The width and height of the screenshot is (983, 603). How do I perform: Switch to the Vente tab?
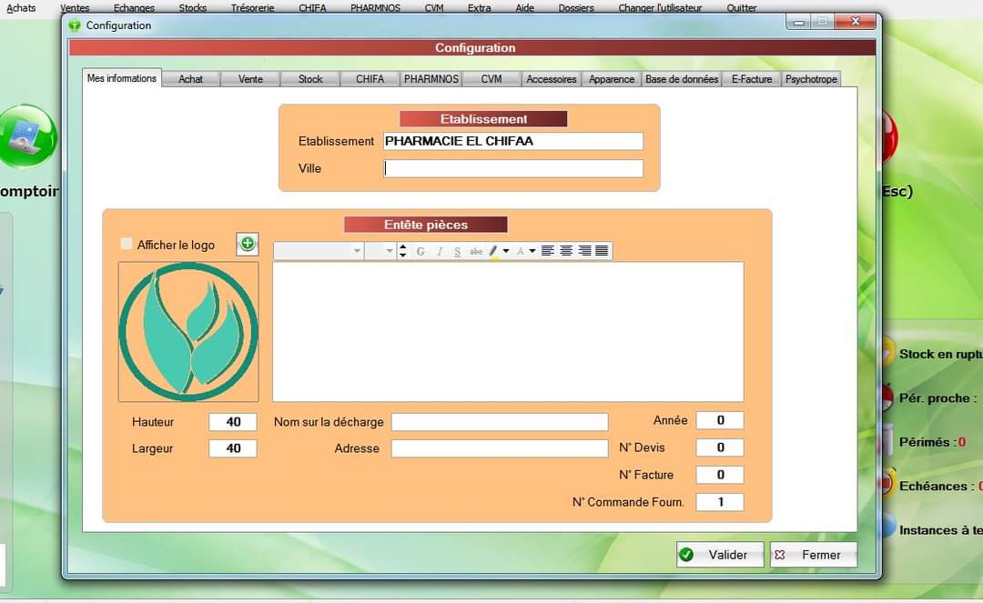pyautogui.click(x=251, y=79)
